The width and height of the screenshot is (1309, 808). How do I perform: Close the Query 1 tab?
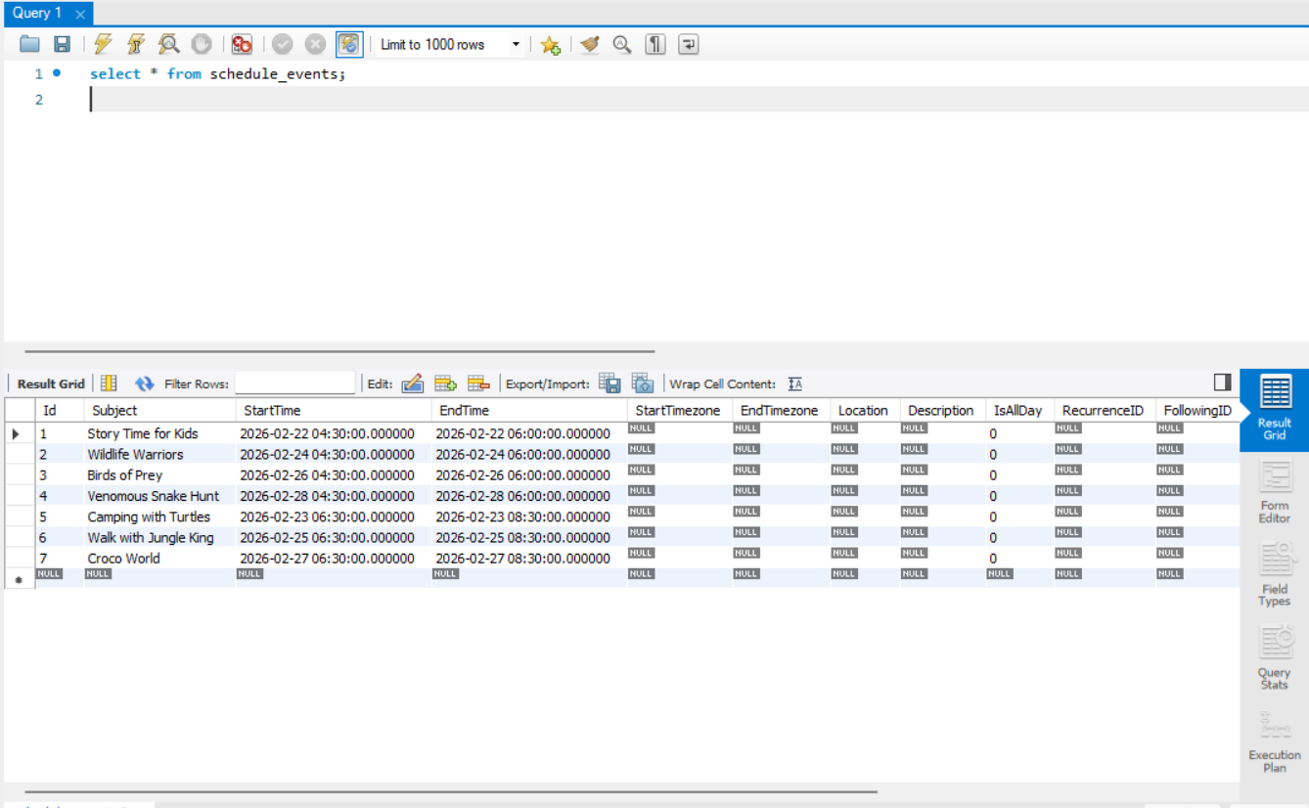click(80, 14)
